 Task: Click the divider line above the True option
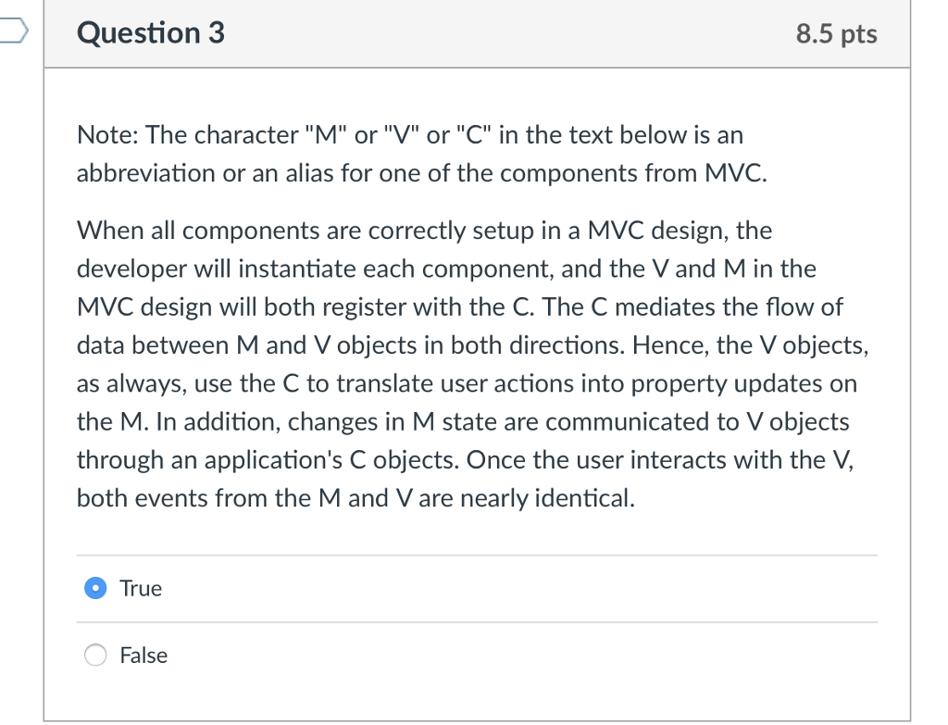point(478,554)
